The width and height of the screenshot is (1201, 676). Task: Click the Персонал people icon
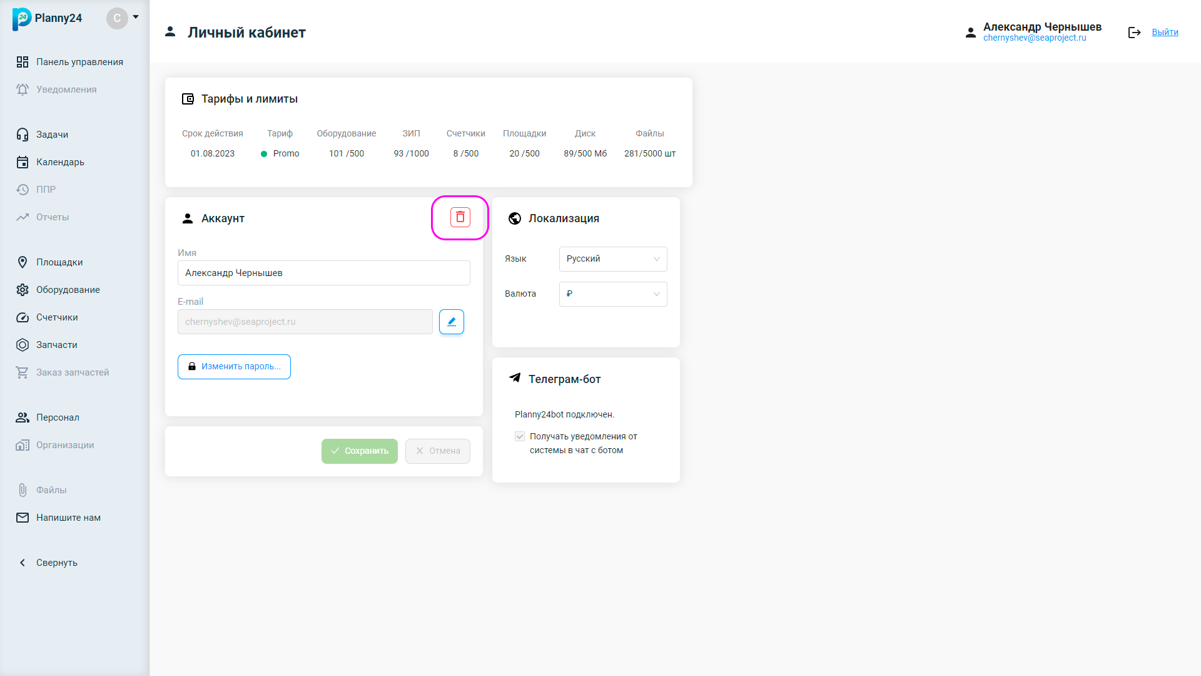point(23,417)
